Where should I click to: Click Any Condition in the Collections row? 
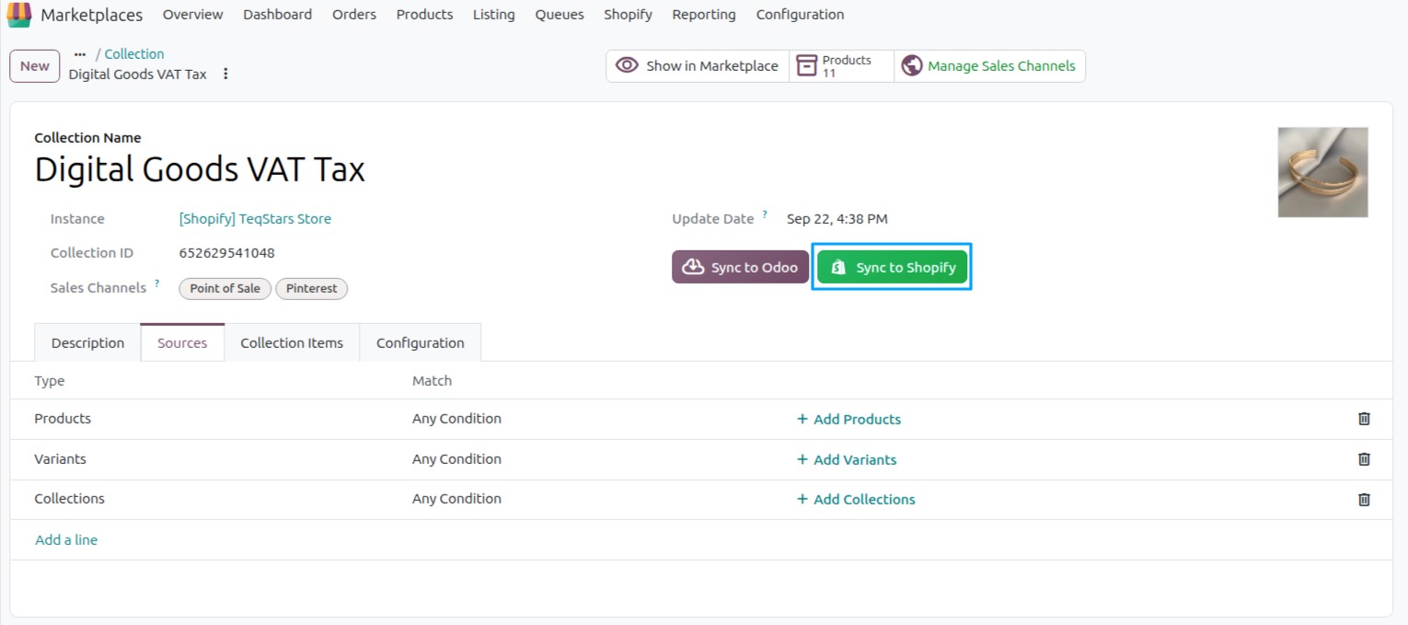click(456, 498)
